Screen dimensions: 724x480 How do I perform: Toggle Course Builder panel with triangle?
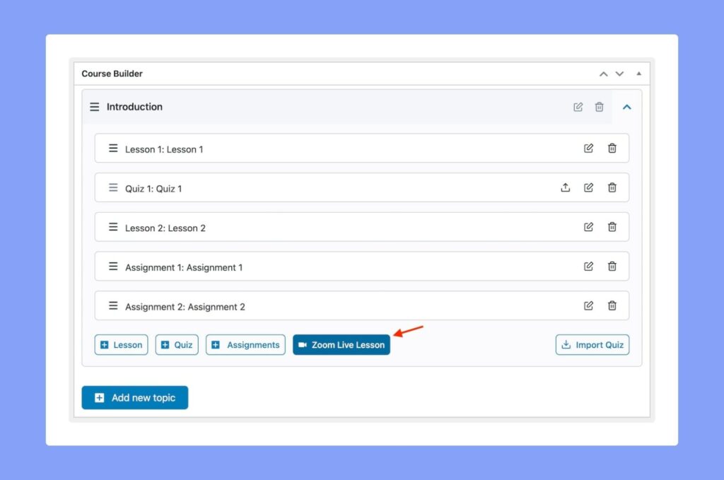[x=638, y=74]
